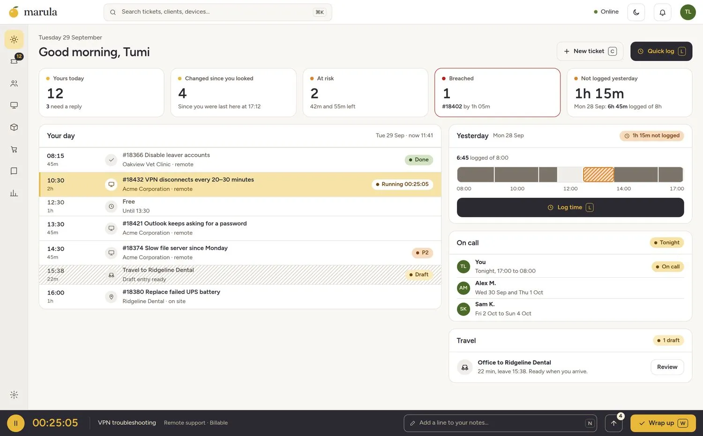This screenshot has width=703, height=436.
Task: Open ticket #18374 Slow file server row
Action: click(x=240, y=253)
